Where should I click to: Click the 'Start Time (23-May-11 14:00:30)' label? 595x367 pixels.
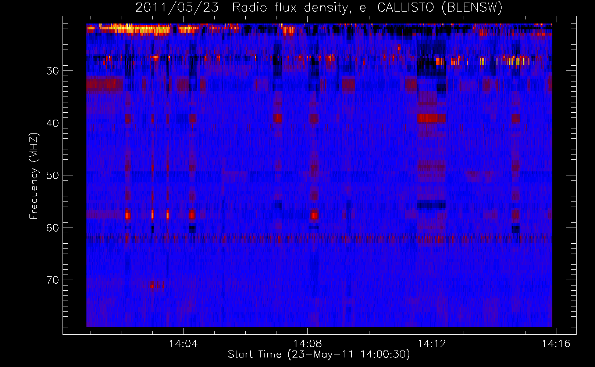click(319, 355)
